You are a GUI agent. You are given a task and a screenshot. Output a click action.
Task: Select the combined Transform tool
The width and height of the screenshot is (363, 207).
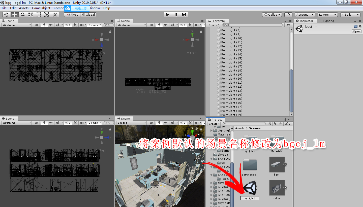coord(47,15)
